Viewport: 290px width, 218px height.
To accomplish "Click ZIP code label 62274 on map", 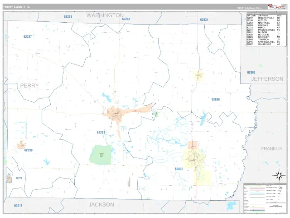I will 101,133.
